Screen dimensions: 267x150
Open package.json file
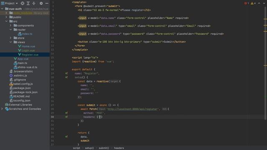[22, 88]
